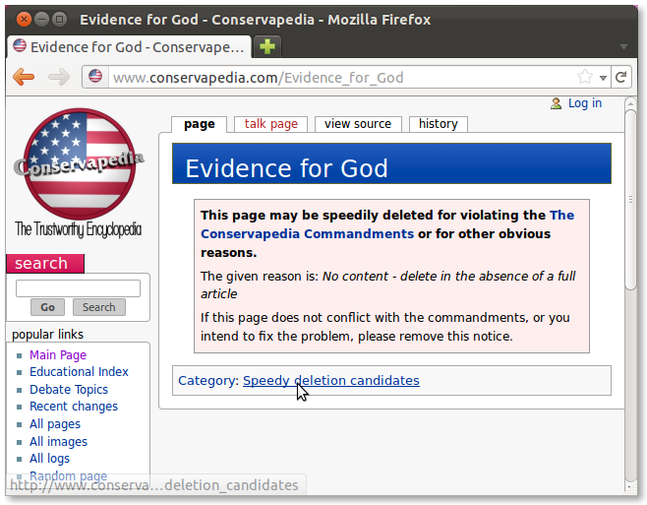The width and height of the screenshot is (647, 505).
Task: Focus the sidebar search input field
Action: 78,288
